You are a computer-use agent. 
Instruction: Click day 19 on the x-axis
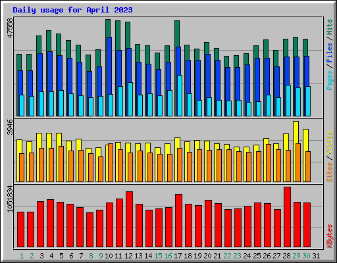pyautogui.click(x=197, y=256)
